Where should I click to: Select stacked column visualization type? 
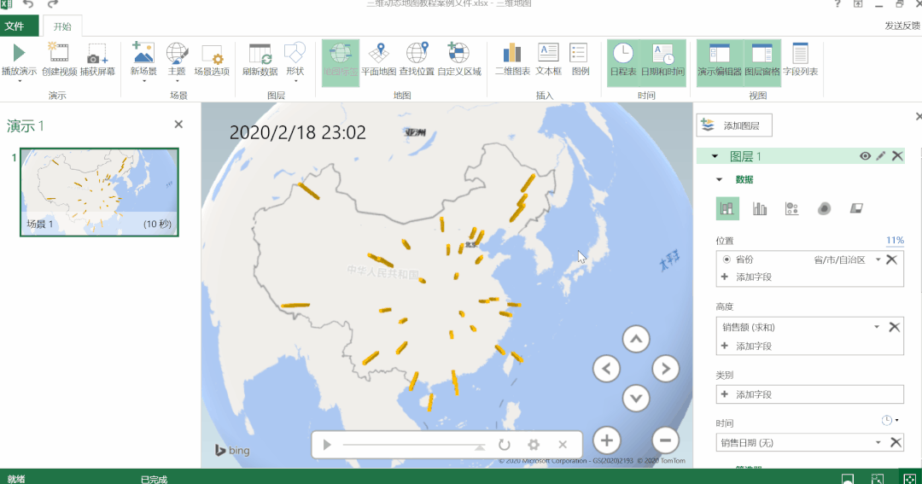tap(727, 208)
